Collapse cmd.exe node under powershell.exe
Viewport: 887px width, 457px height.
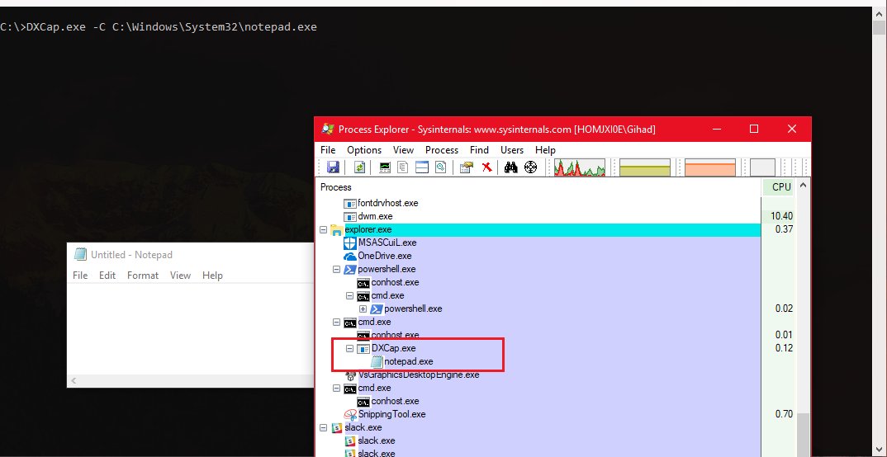349,296
